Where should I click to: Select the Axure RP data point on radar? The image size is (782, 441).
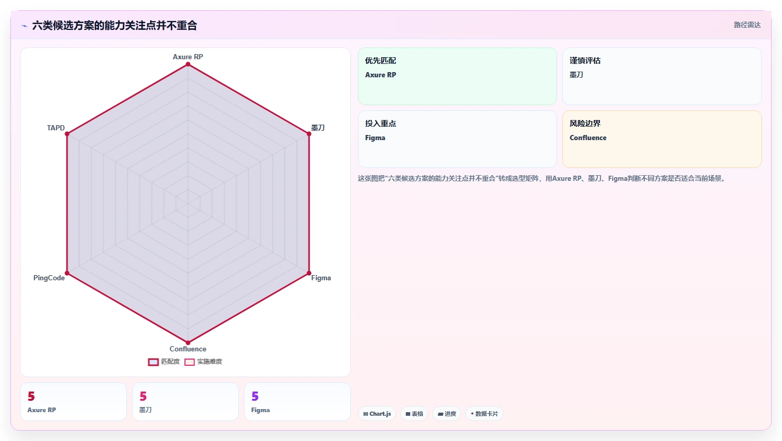coord(188,64)
